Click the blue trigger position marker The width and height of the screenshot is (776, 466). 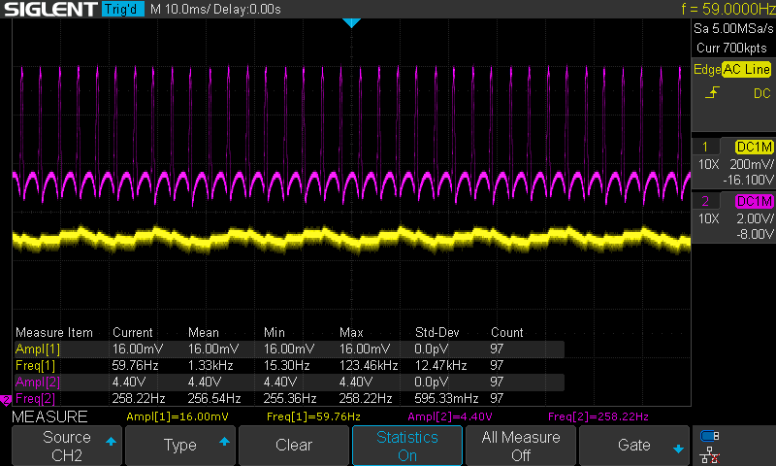click(x=352, y=21)
